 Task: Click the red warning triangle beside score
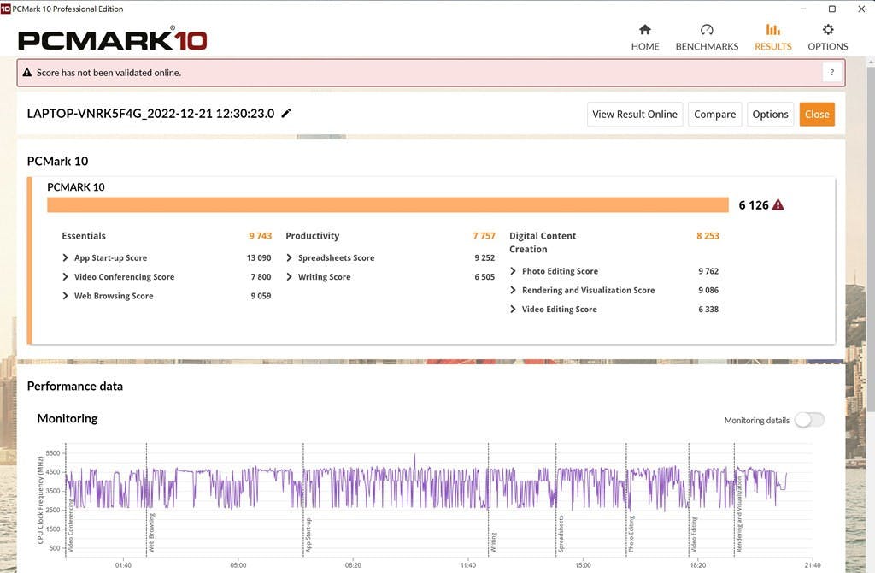click(x=778, y=205)
